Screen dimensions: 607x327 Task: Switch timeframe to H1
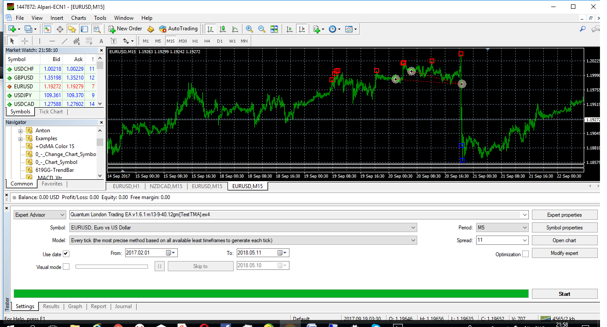coord(195,41)
